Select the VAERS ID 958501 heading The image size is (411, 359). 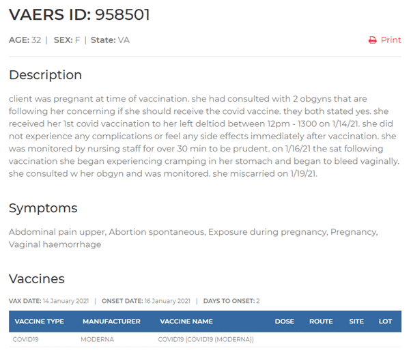click(79, 14)
